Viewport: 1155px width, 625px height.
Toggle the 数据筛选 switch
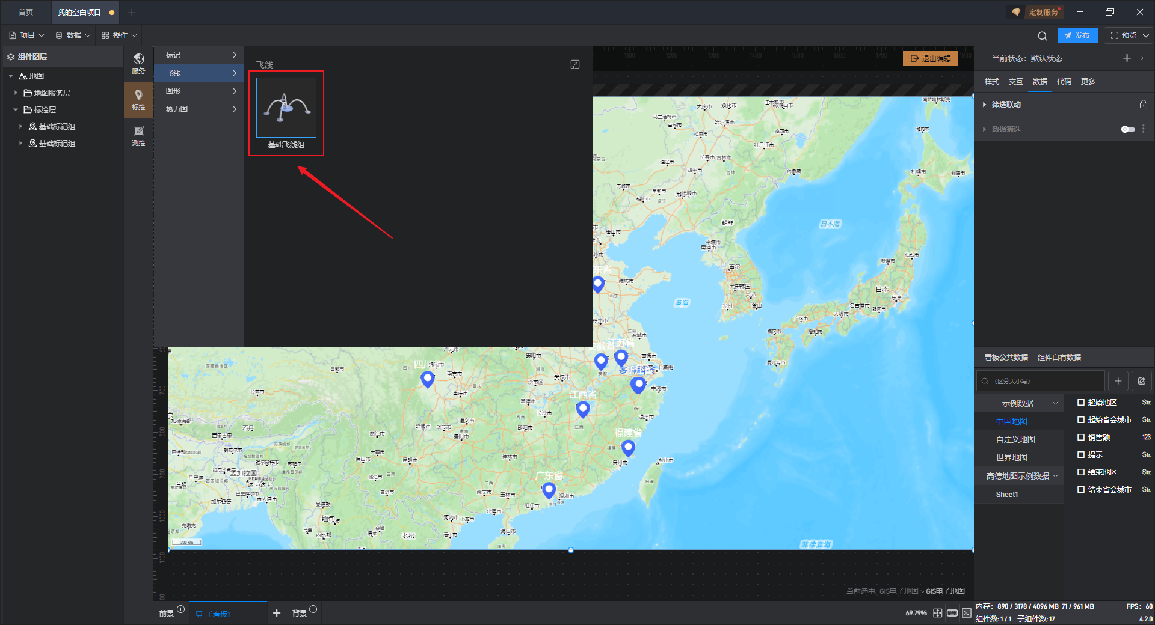[x=1128, y=129]
